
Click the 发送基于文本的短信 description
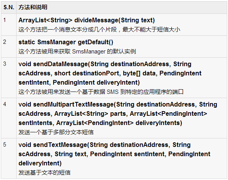pyautogui.click(x=45, y=173)
